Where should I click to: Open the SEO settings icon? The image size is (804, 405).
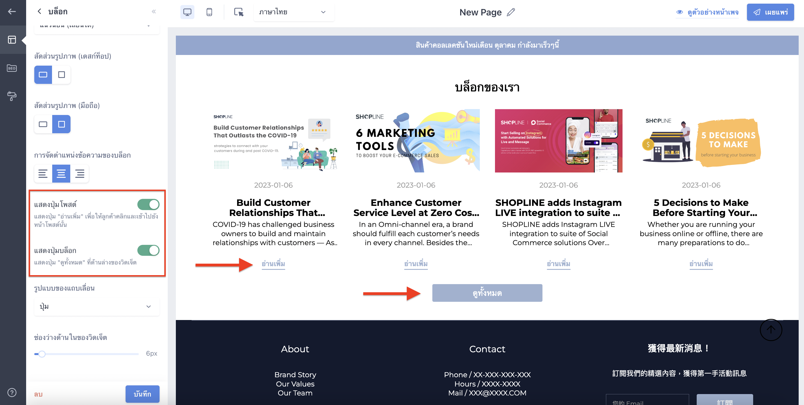12,68
